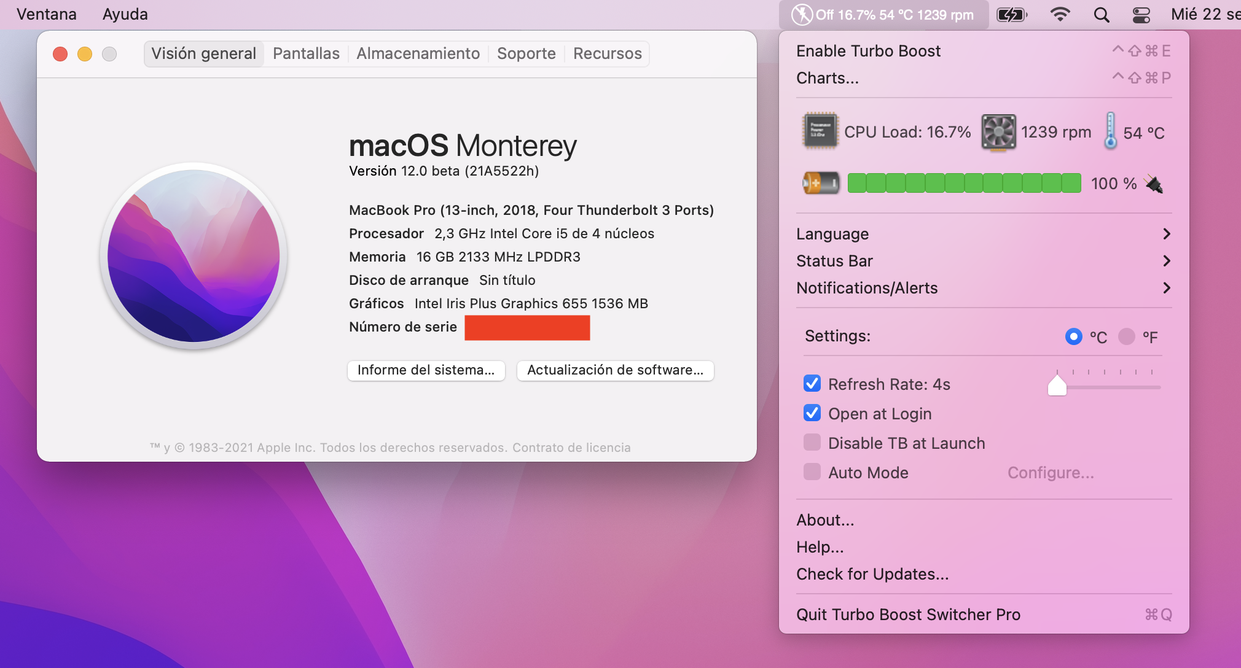
Task: Expand the Language submenu
Action: click(x=984, y=234)
